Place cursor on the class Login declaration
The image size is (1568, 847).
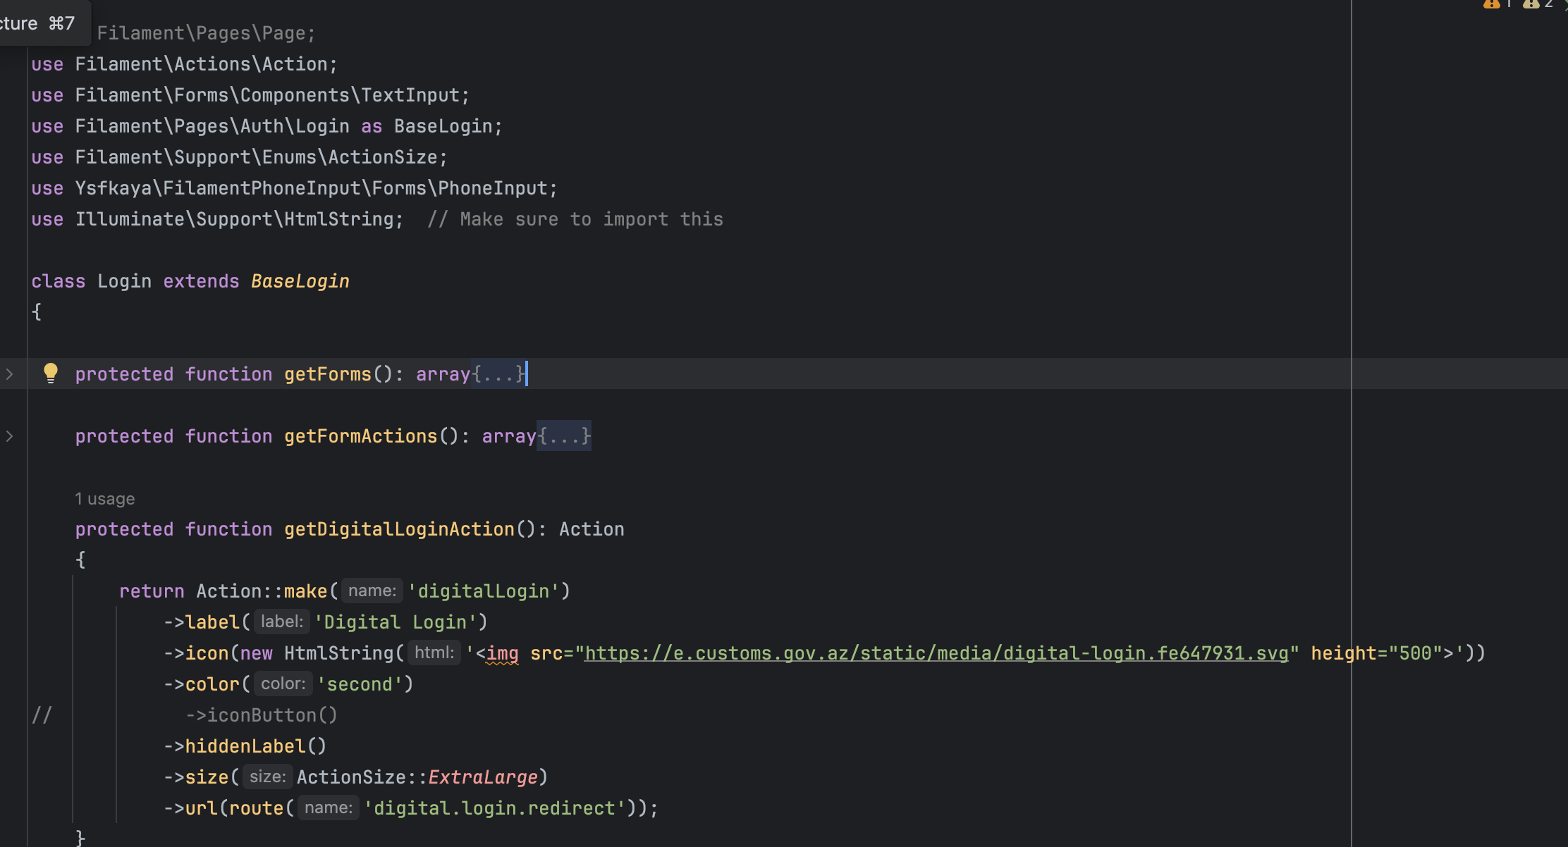point(125,281)
